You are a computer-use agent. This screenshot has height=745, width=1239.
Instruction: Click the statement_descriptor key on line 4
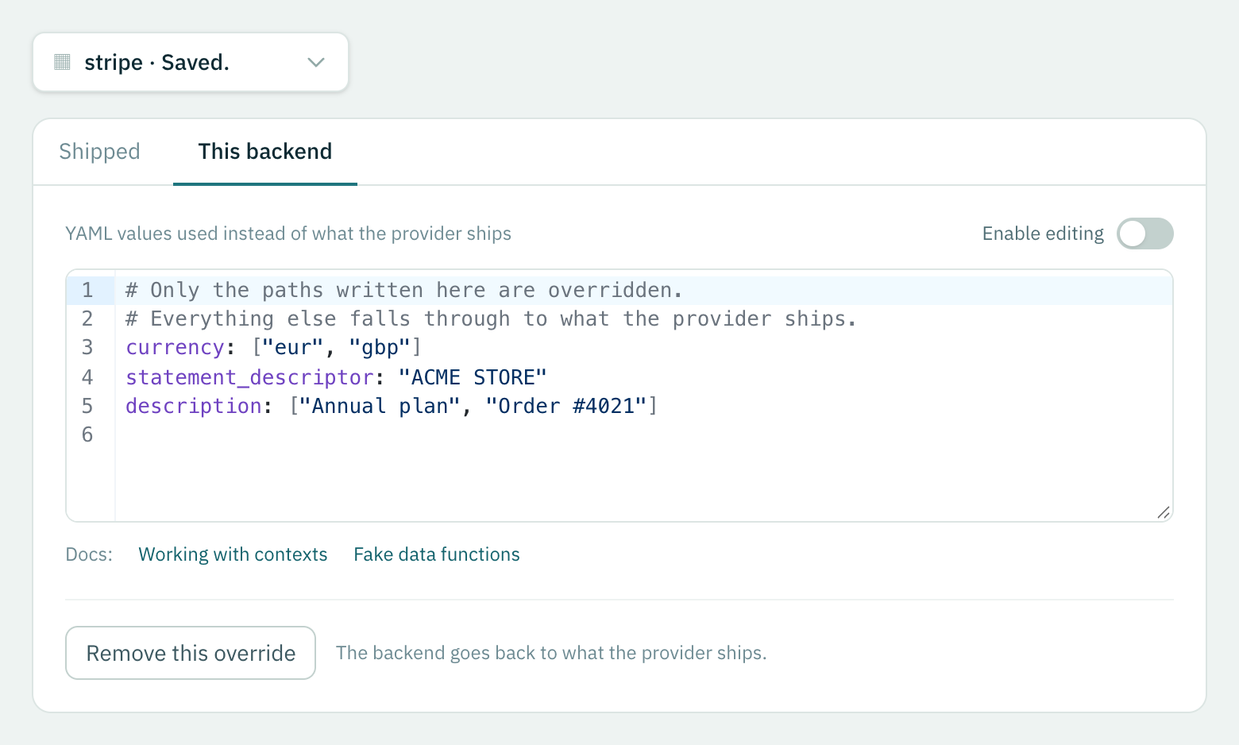pos(249,377)
